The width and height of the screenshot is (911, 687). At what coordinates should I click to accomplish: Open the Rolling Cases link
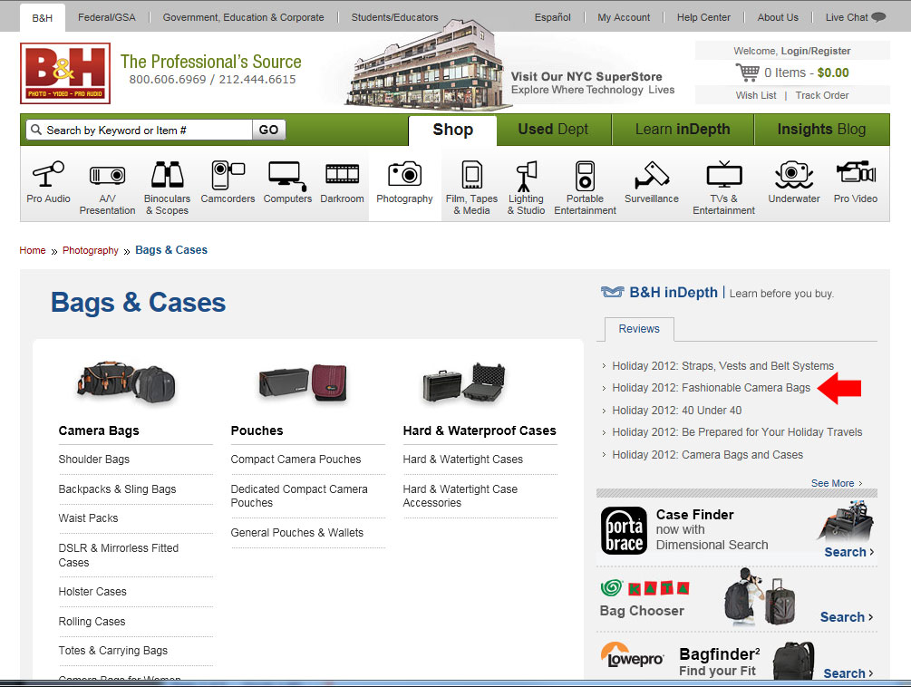point(92,622)
